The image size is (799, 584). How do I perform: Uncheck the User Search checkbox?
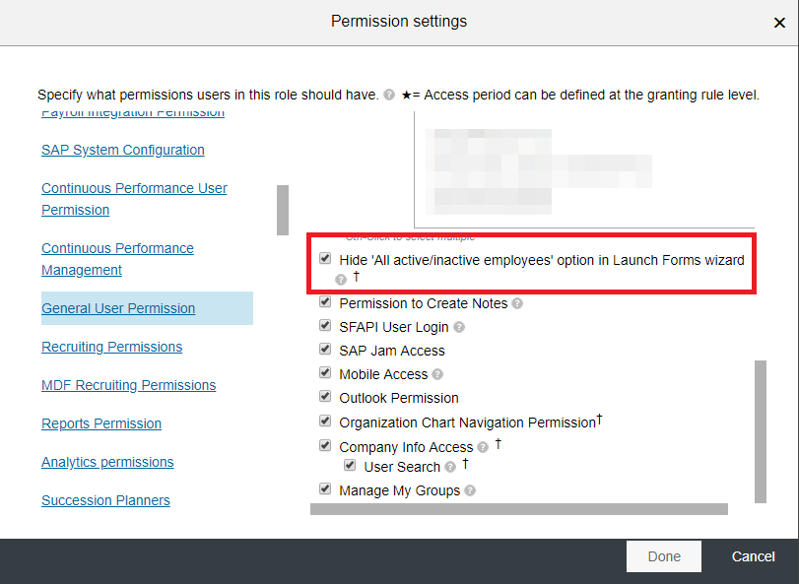click(x=350, y=465)
